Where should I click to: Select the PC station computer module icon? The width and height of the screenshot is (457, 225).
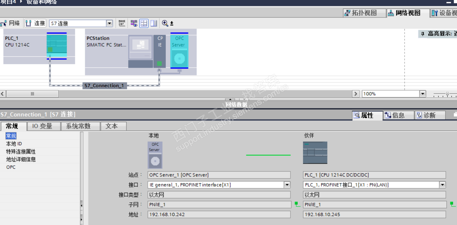coord(141,51)
